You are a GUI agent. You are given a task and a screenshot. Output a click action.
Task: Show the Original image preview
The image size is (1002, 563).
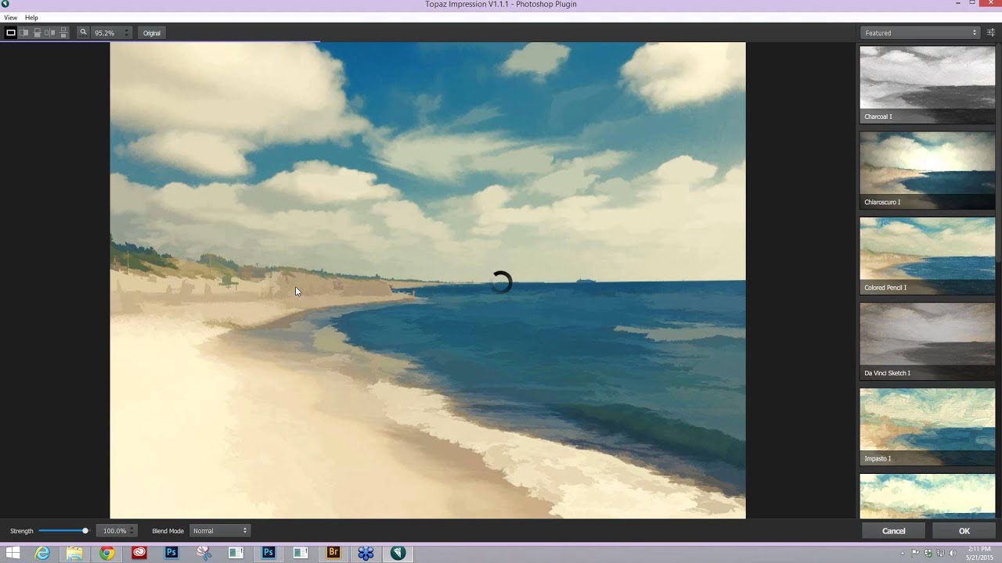click(152, 33)
